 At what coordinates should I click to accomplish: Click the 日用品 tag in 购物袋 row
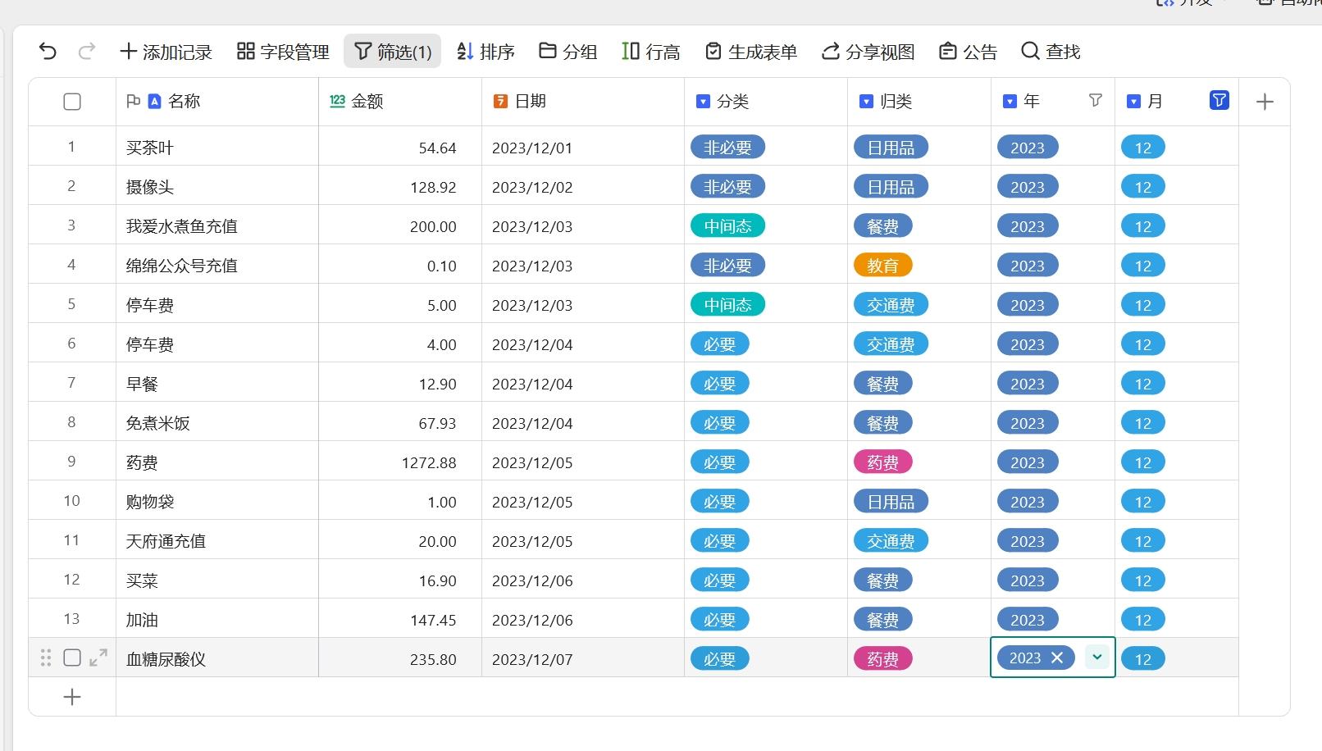point(891,501)
